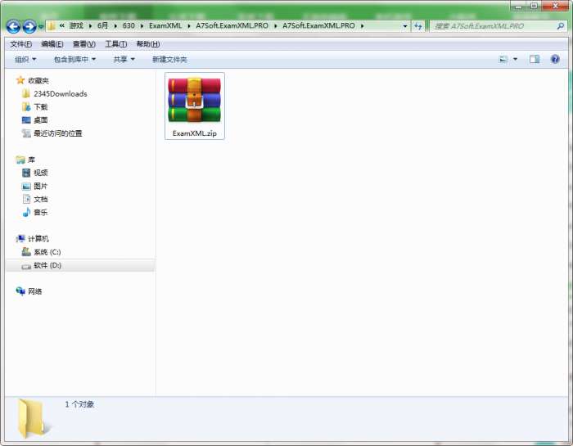Open the 组织 dropdown
Viewport: 573px width, 446px height.
(25, 59)
